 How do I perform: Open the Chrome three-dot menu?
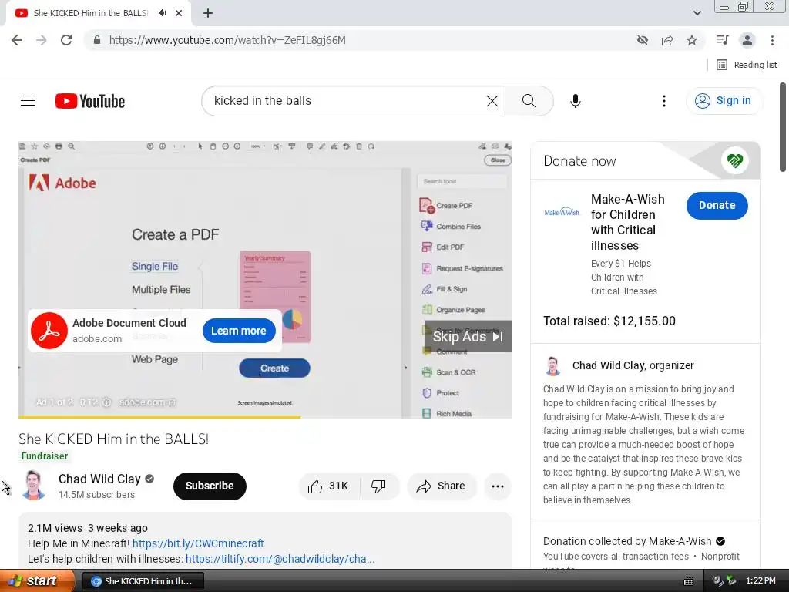772,40
